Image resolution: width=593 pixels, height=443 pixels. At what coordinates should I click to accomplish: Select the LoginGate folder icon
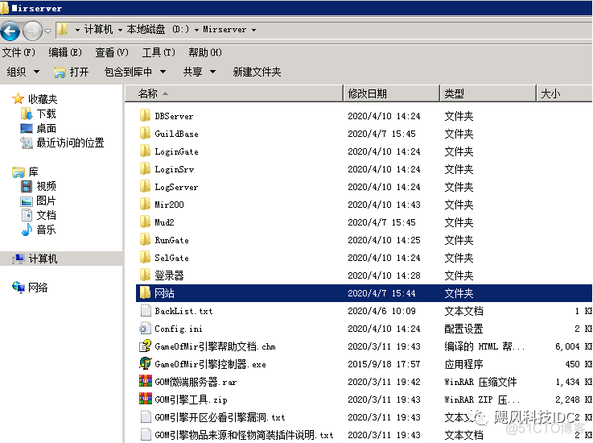(x=145, y=151)
